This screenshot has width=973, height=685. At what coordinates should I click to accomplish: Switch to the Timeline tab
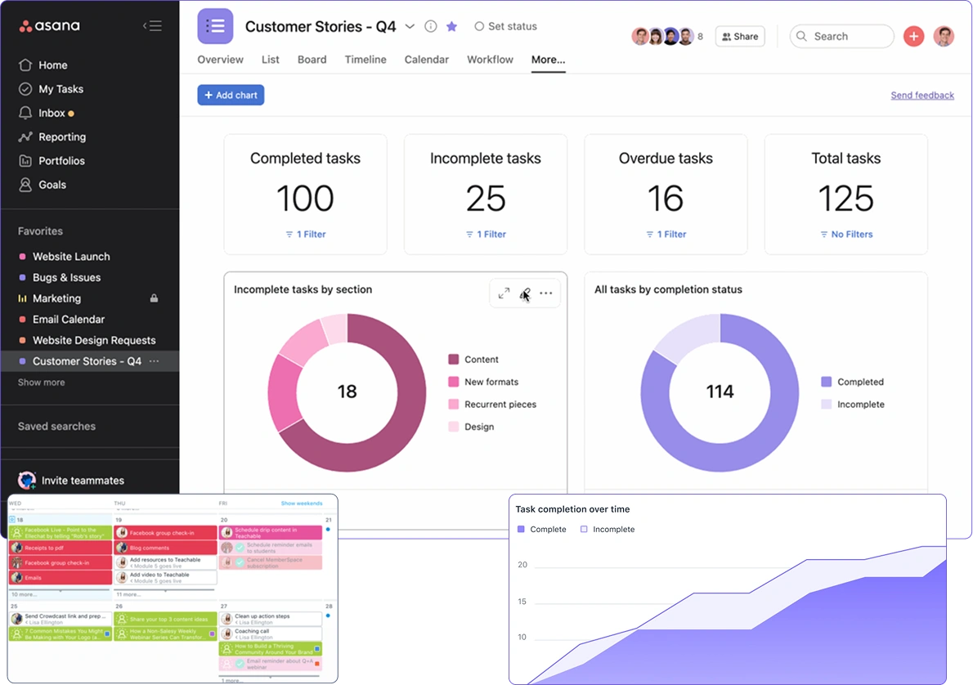coord(365,60)
